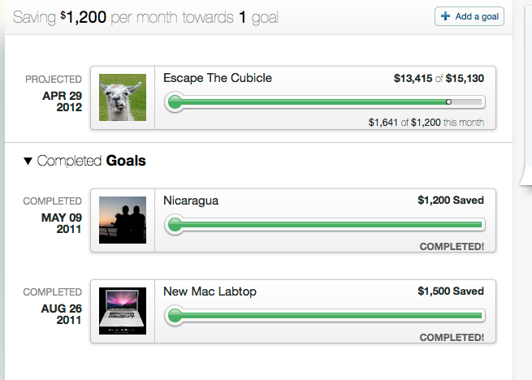Click the New Mac Labtop laptop image

pos(122,310)
